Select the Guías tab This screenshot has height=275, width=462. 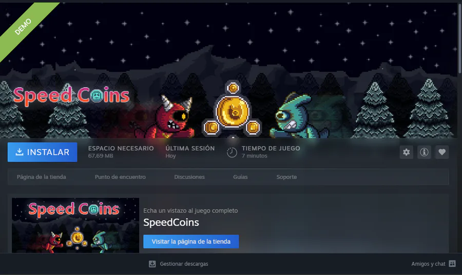[240, 177]
